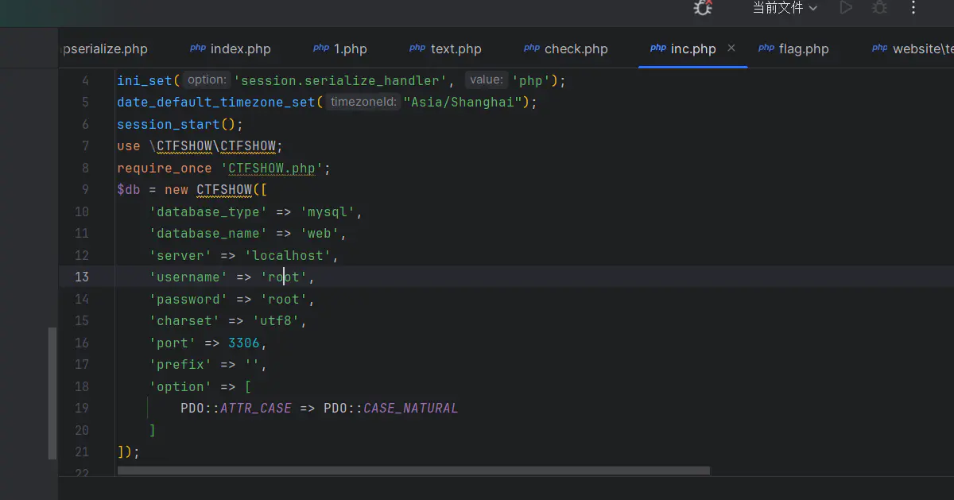
Task: Click PHP file icon on inc.php tab
Action: [658, 48]
